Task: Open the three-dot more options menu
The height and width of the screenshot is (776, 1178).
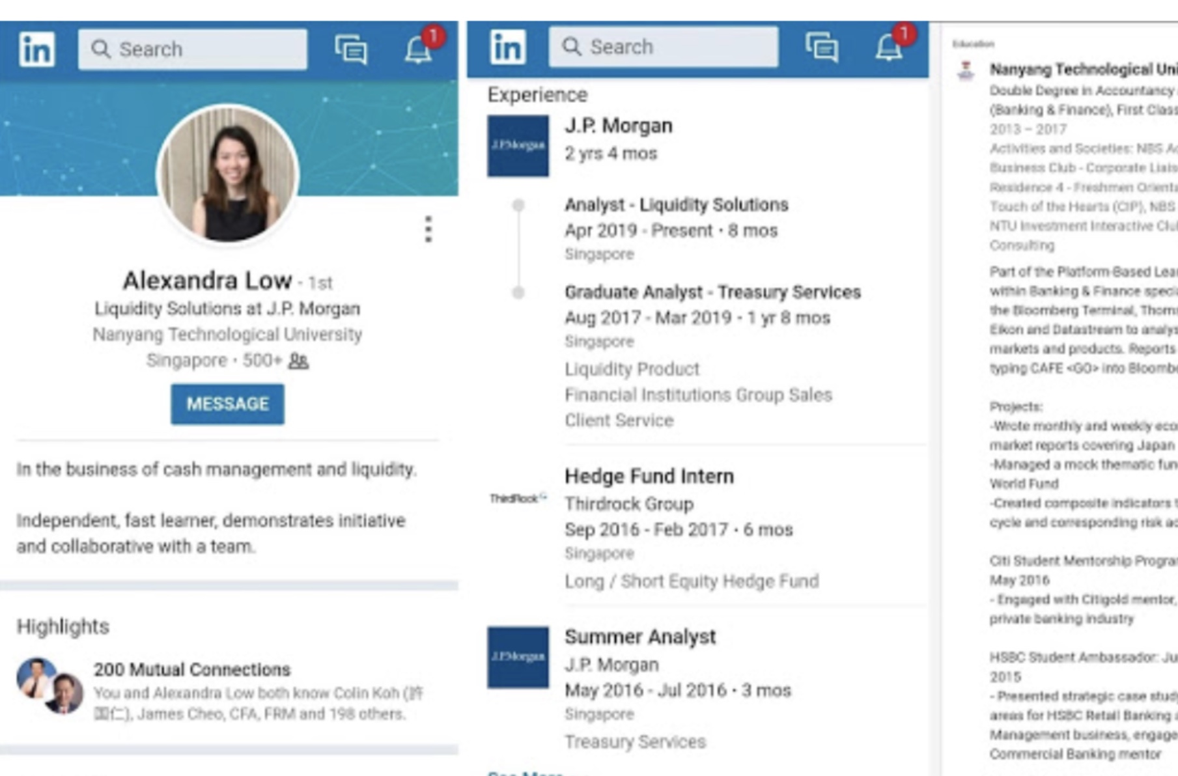Action: [x=428, y=229]
